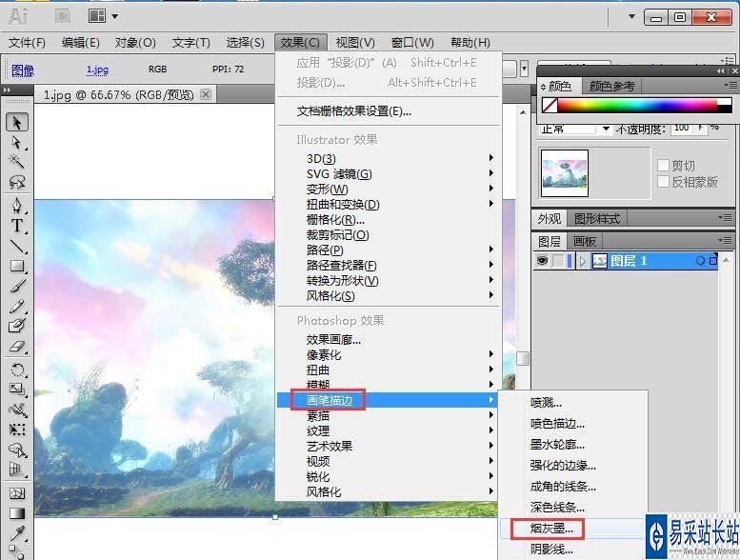Expand the 图层 1 layer triangle

coord(582,261)
